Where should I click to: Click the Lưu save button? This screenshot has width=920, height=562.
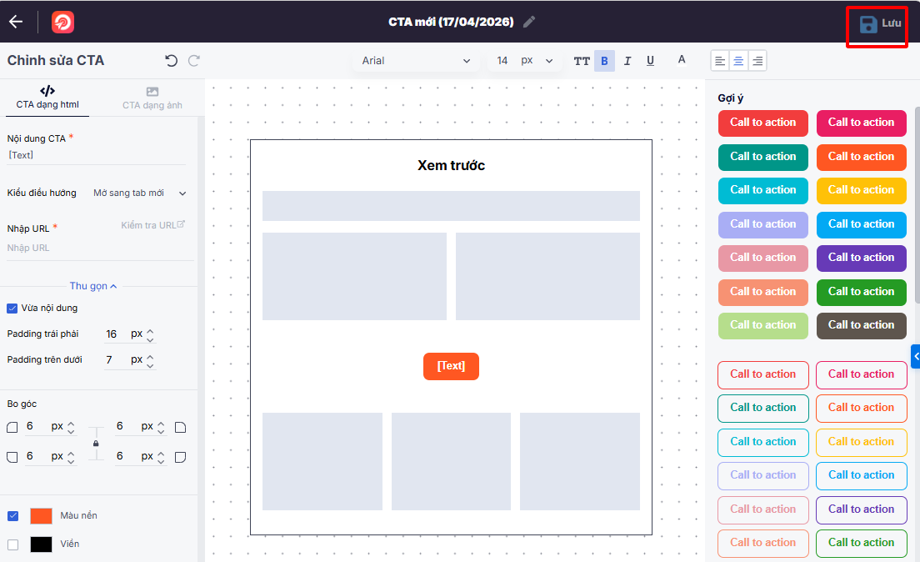pos(879,23)
